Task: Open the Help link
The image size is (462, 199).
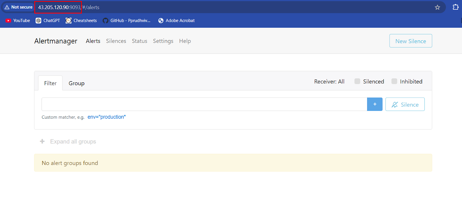Action: point(185,41)
